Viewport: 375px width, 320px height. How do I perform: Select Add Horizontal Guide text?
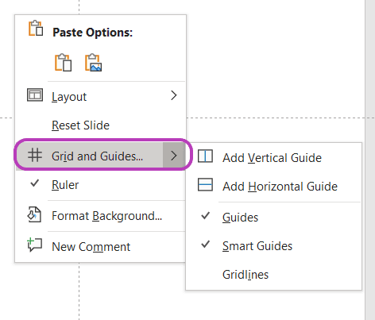point(280,187)
